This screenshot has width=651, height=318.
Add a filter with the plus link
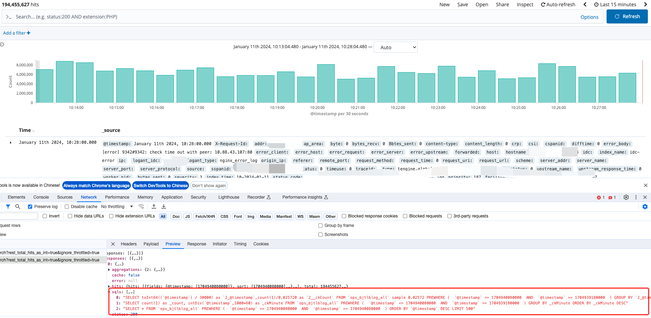17,33
